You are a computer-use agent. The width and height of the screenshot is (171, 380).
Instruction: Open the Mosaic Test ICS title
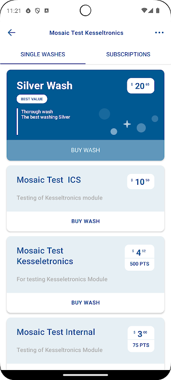click(48, 180)
